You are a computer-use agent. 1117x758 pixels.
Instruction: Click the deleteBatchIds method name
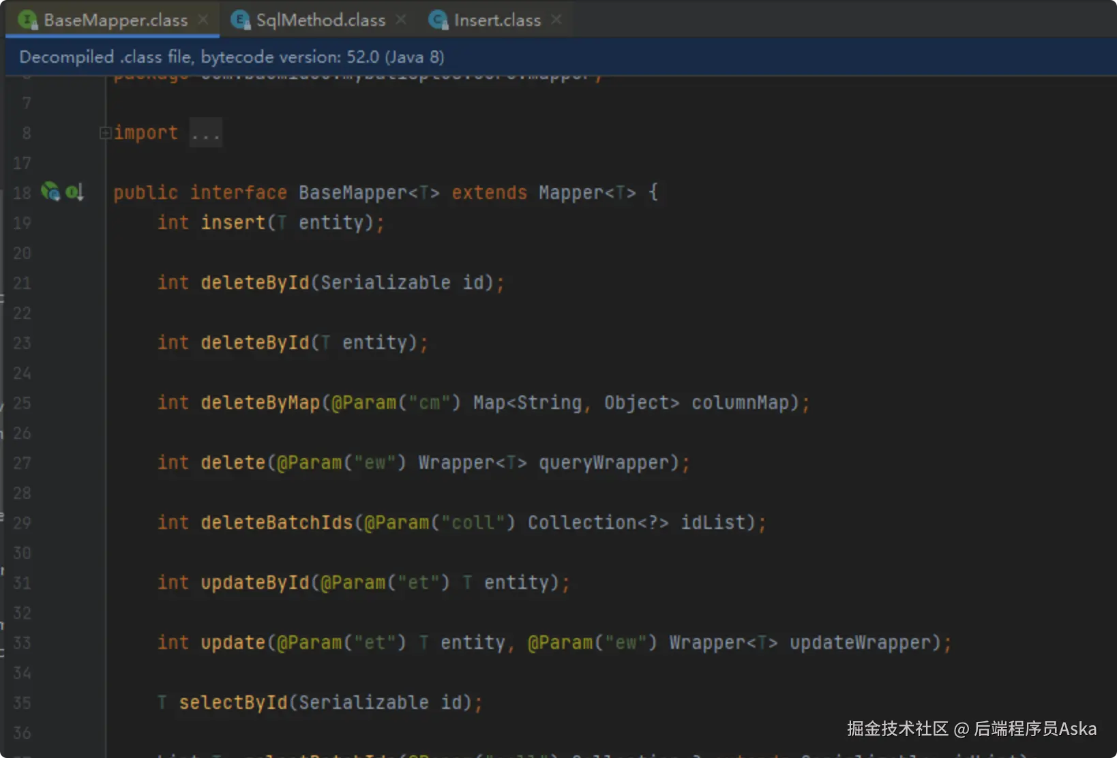[277, 523]
